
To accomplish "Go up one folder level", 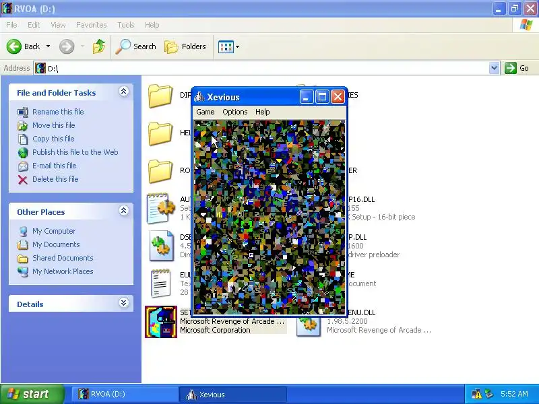I will pos(99,46).
